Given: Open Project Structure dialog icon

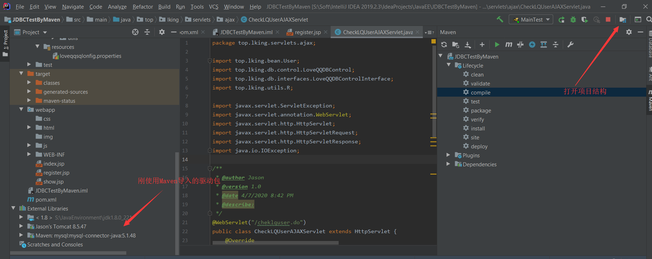Looking at the screenshot, I should pyautogui.click(x=623, y=20).
